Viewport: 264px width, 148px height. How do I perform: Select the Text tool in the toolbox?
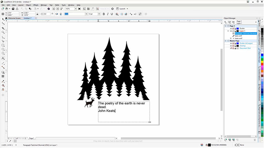tap(3, 58)
